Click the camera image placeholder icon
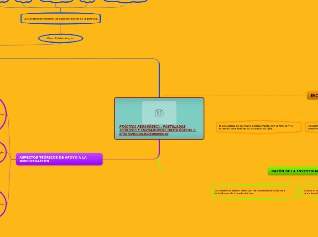This screenshot has width=318, height=237. click(x=159, y=113)
